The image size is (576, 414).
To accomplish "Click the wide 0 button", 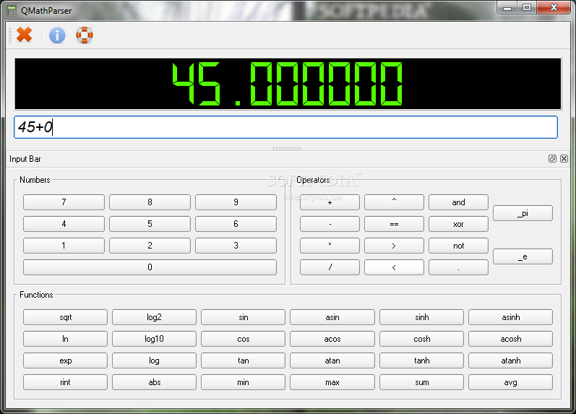I will [x=150, y=267].
